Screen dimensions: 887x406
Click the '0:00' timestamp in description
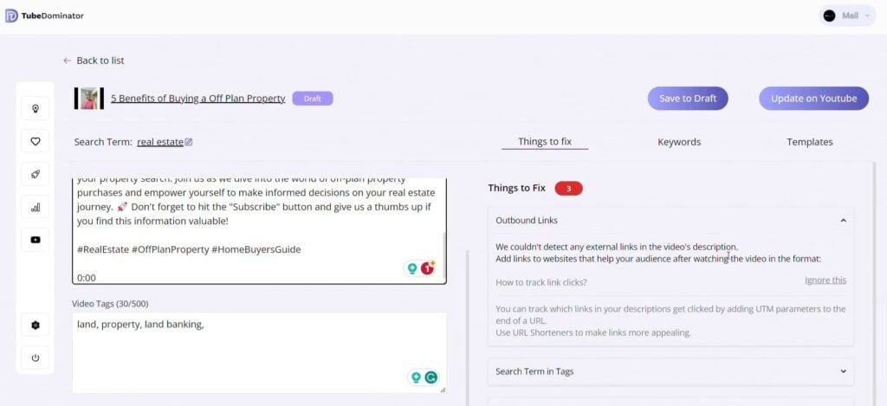(86, 278)
